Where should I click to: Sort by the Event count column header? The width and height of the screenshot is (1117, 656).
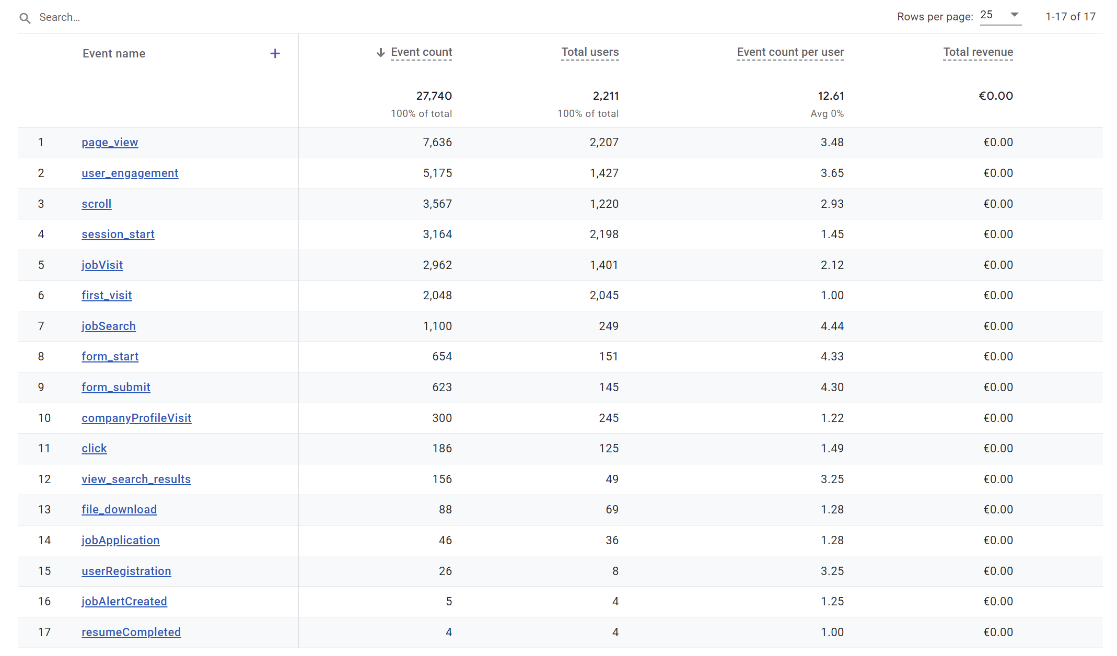pos(421,52)
